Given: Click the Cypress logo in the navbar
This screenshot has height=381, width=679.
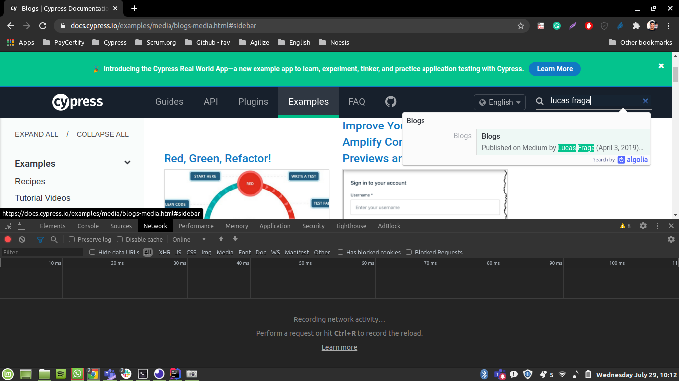Looking at the screenshot, I should (78, 102).
